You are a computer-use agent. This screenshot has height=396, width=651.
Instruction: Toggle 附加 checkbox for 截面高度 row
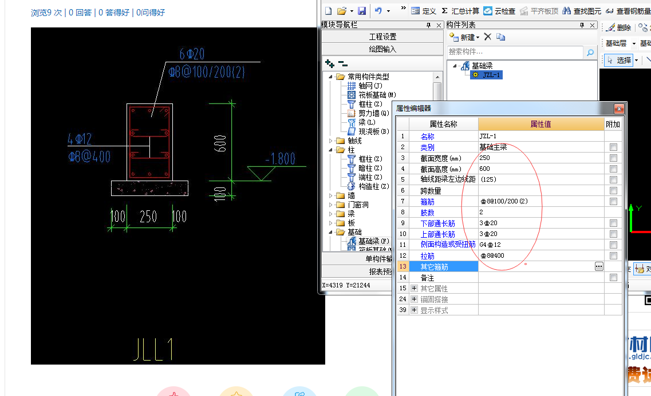(x=613, y=169)
